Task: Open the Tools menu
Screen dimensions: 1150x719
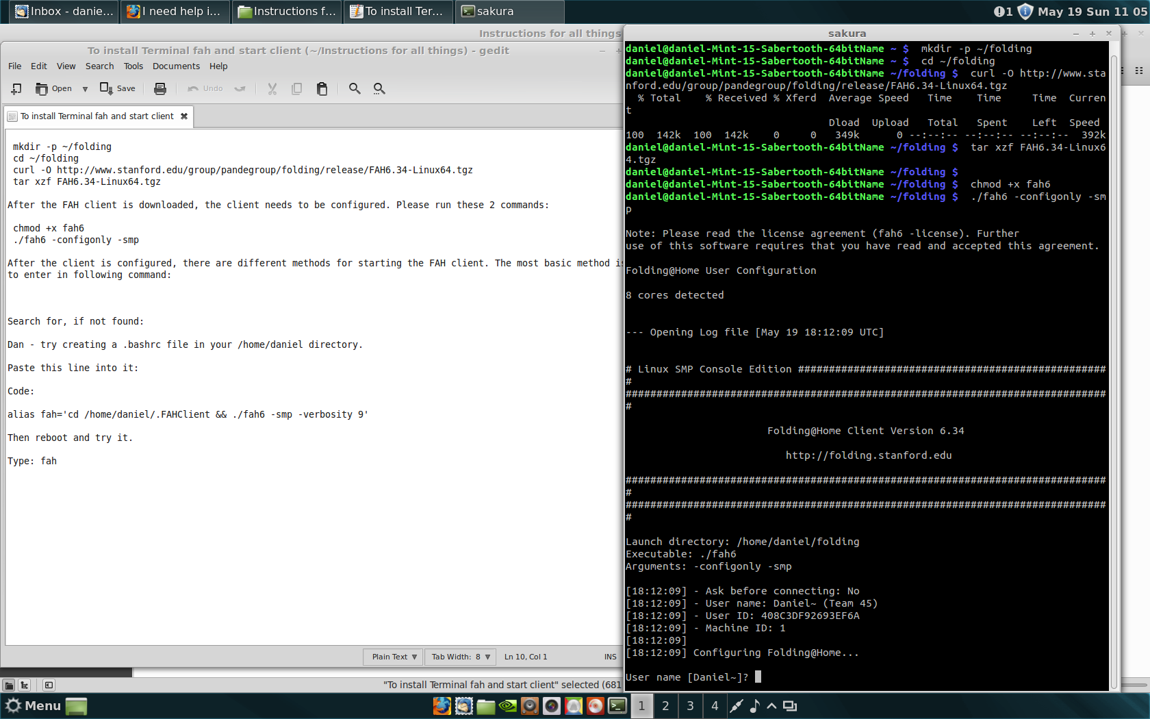Action: (133, 66)
